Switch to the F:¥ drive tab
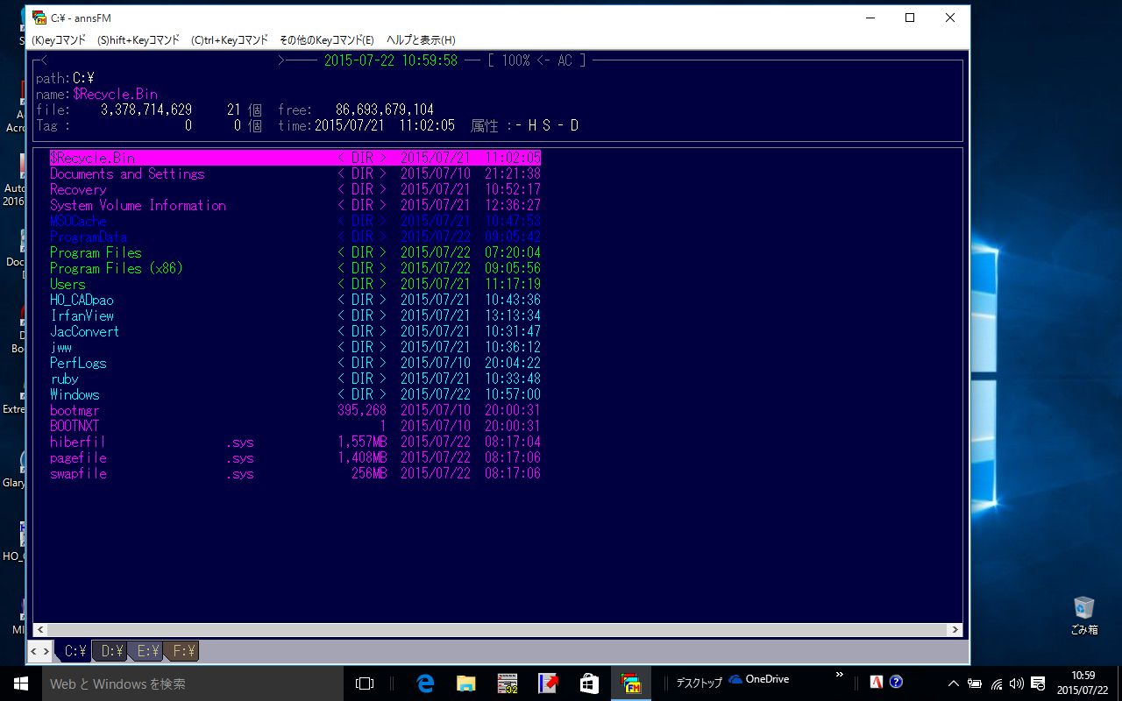The width and height of the screenshot is (1122, 701). [183, 651]
